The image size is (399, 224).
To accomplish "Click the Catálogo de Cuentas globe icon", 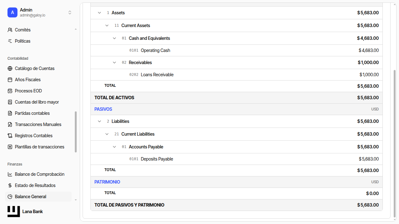I will point(10,68).
